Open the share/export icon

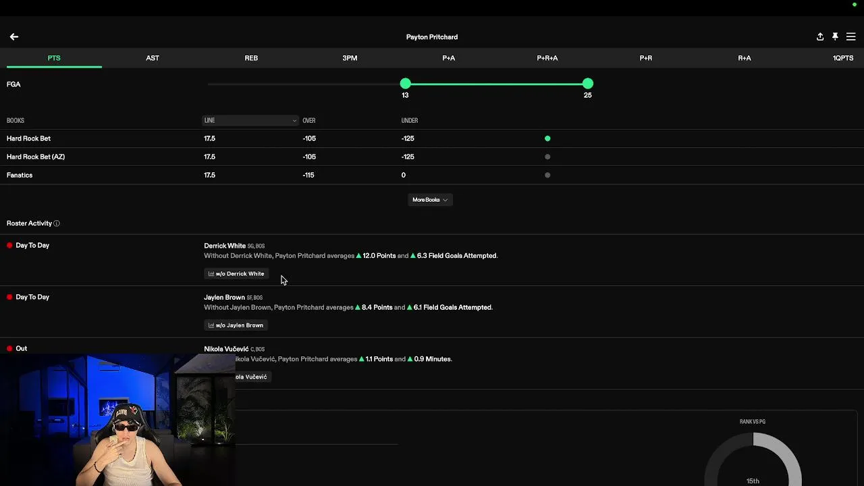coord(820,36)
